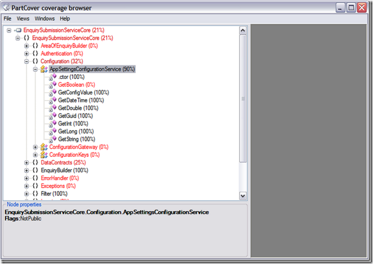Select the GetString (100%) method

[77, 139]
